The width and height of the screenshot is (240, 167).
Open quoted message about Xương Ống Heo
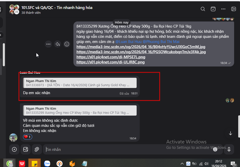(80, 110)
